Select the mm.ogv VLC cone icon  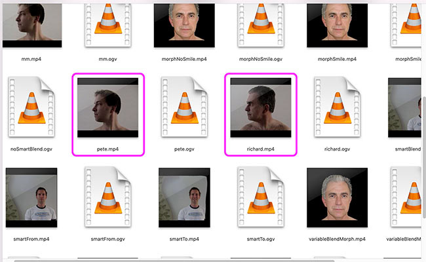click(108, 25)
